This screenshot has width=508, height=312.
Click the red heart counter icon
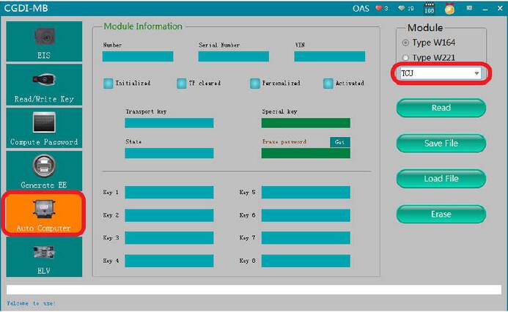point(379,8)
